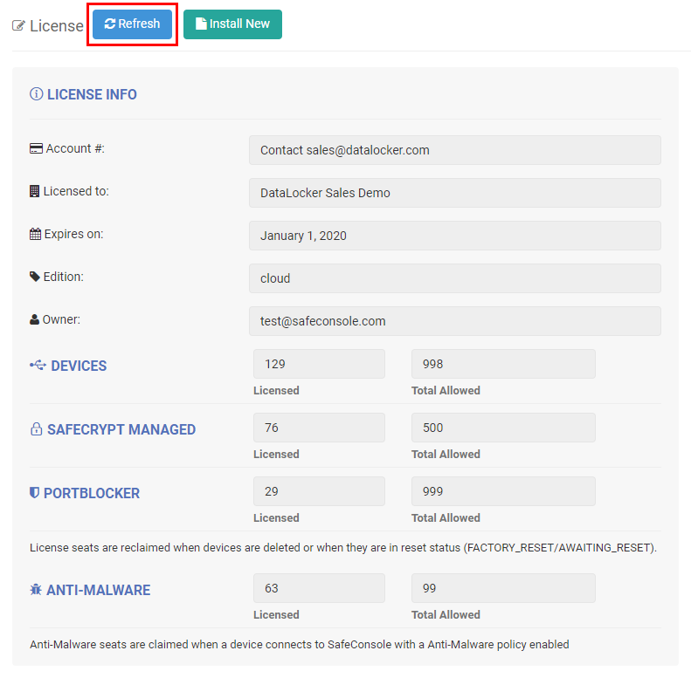This screenshot has width=691, height=678.
Task: Click Devices total allowed 998
Action: [x=503, y=364]
